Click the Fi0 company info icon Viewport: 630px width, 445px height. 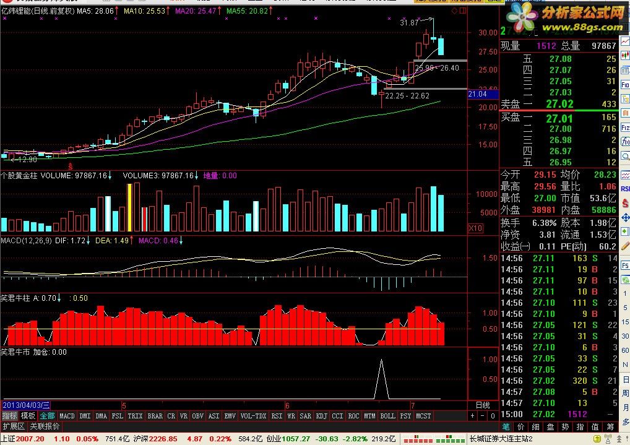pyautogui.click(x=625, y=84)
